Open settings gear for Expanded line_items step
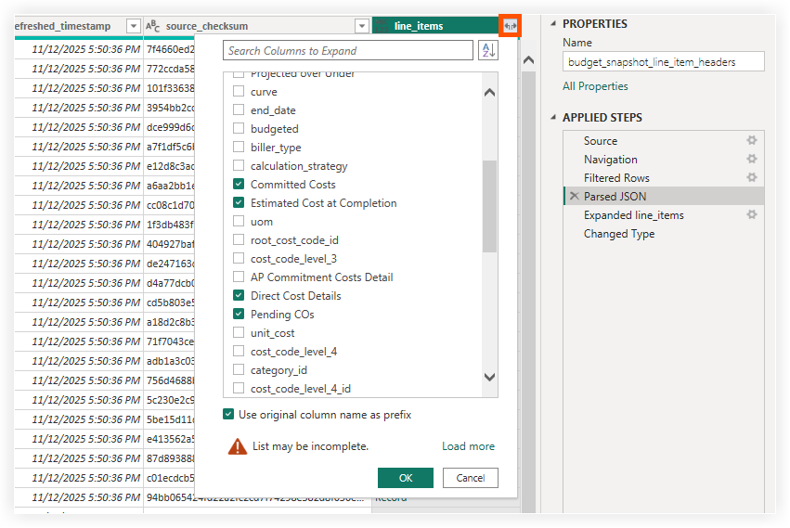 pos(752,214)
